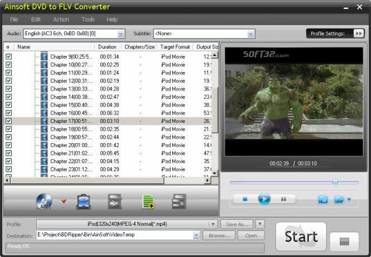
Task: Click the Save As... button
Action: click(x=237, y=224)
